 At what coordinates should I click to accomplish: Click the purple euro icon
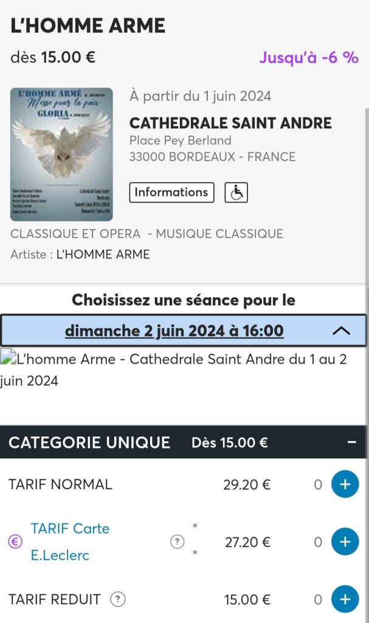[15, 541]
